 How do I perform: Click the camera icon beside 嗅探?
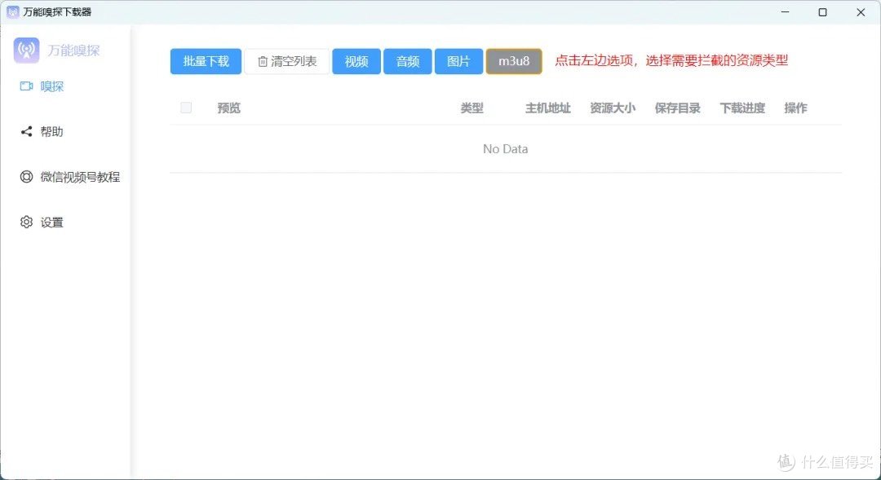pyautogui.click(x=26, y=86)
